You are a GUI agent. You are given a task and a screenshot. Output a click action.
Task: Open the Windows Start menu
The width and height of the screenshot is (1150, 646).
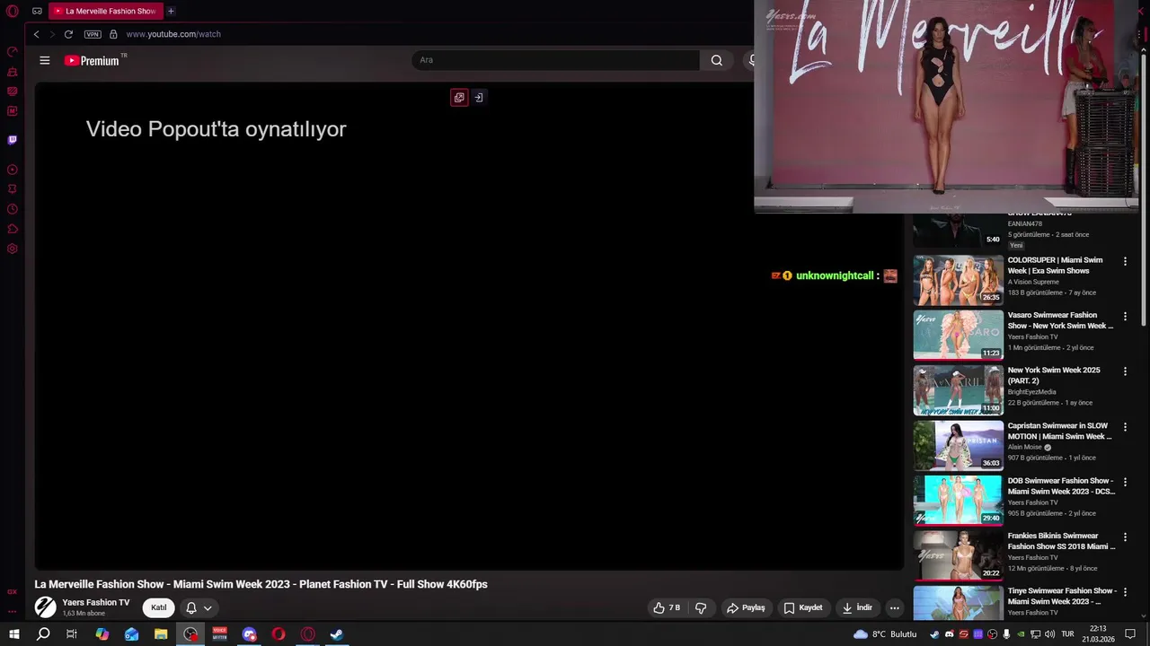[13, 634]
